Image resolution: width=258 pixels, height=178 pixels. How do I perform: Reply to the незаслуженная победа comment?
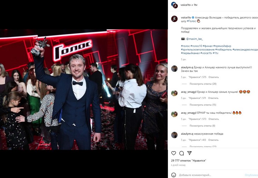213,140
